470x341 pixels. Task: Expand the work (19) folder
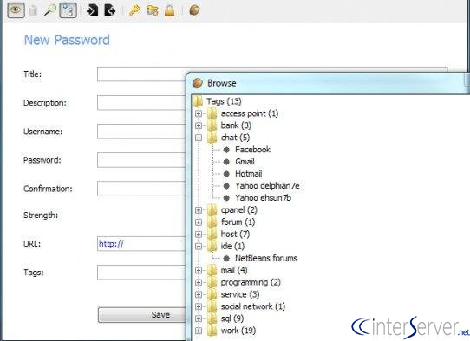[x=198, y=331]
